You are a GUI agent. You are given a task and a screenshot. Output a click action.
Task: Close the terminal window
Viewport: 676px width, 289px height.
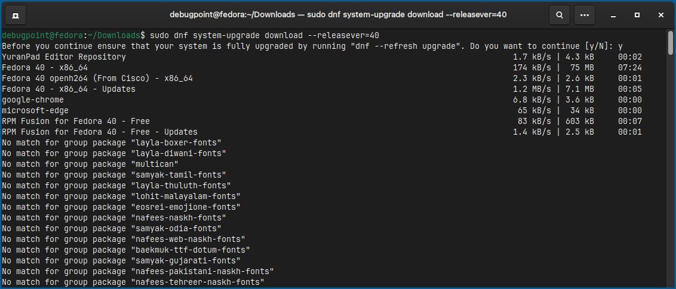pos(661,15)
